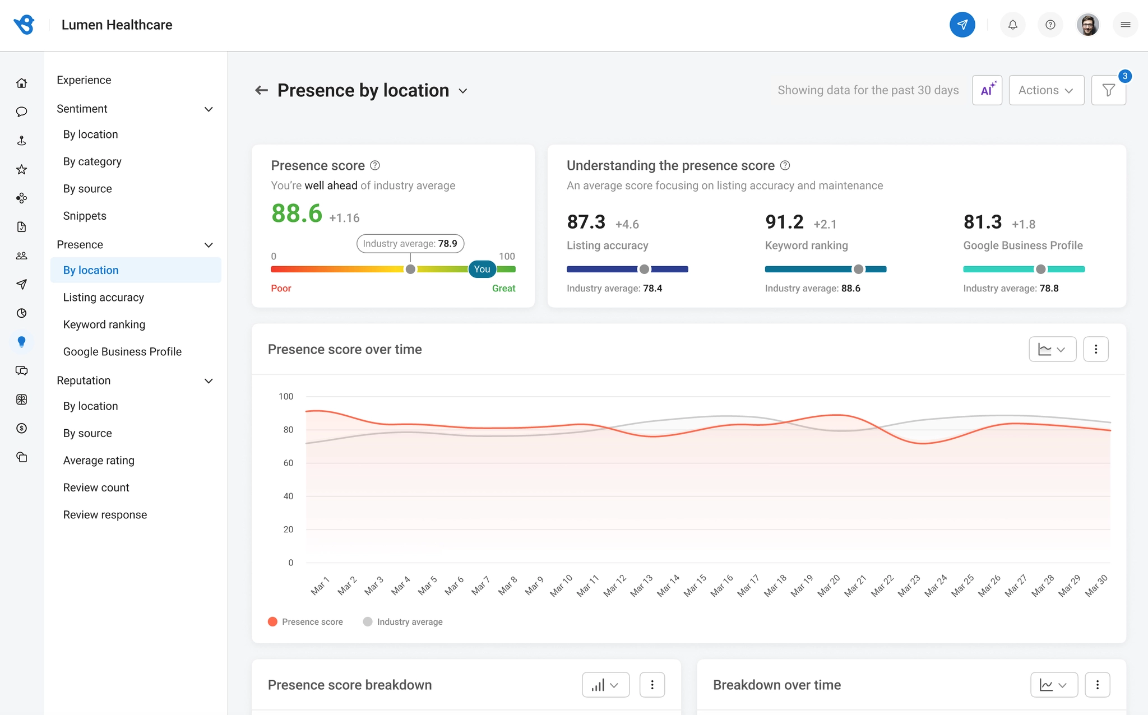1148x715 pixels.
Task: Open chart type dropdown for Presence score over time
Action: (x=1052, y=349)
